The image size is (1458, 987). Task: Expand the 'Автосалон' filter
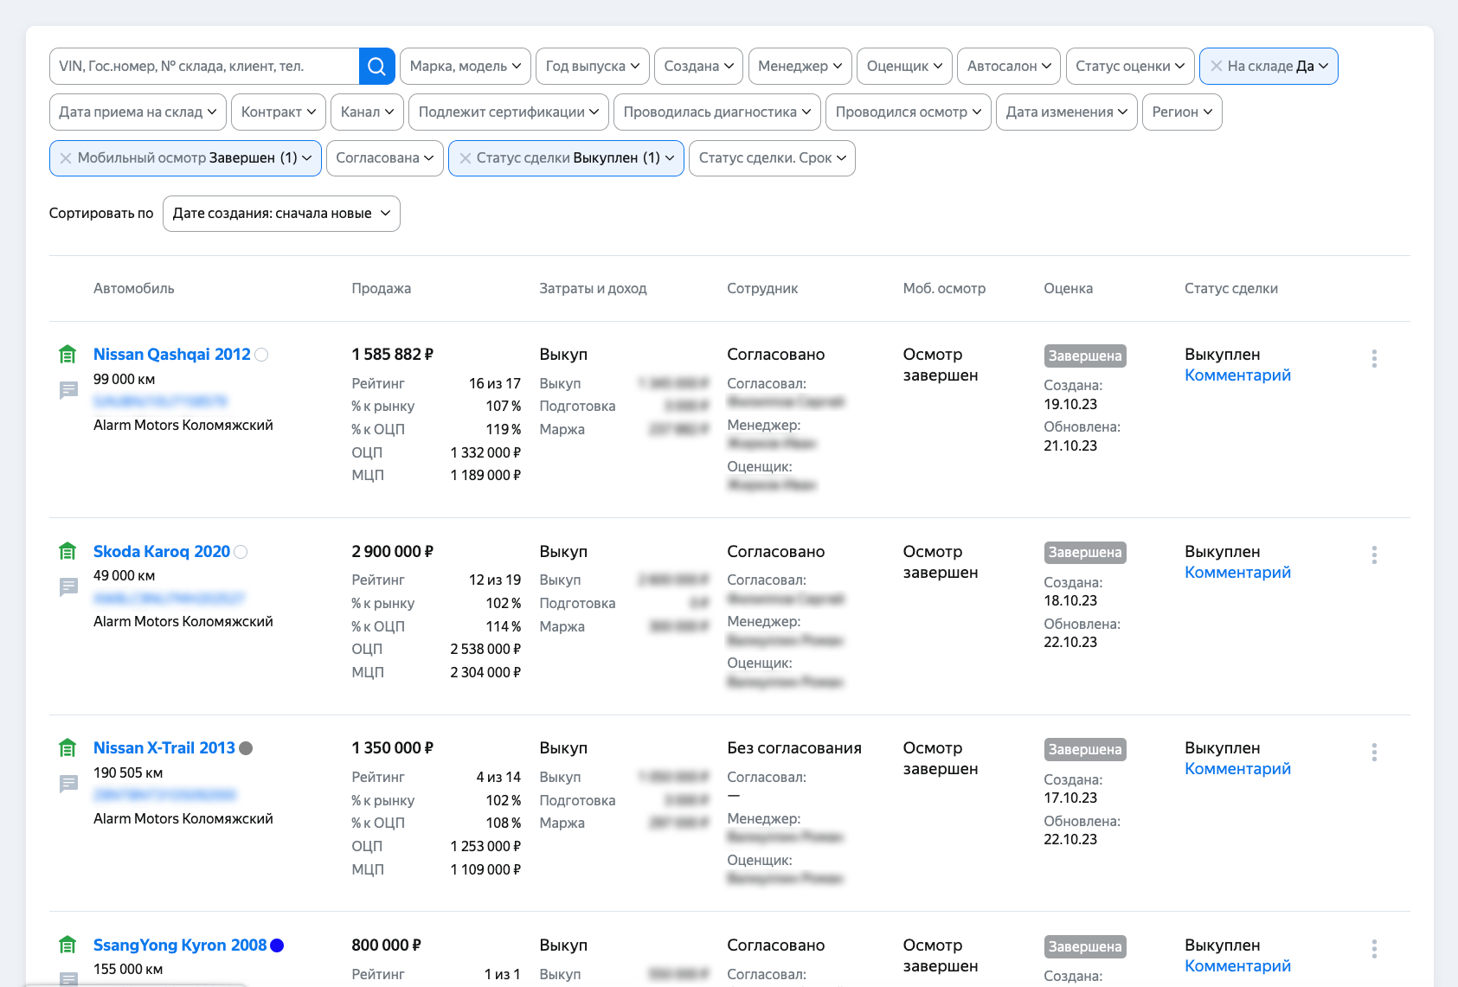click(1009, 66)
